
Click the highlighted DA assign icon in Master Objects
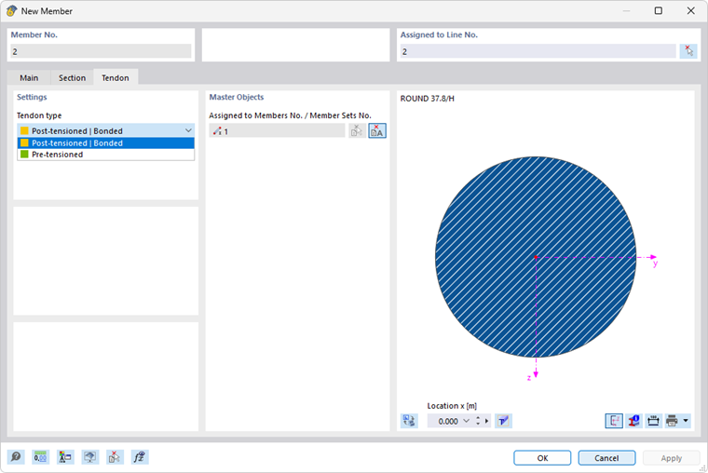[x=377, y=131]
